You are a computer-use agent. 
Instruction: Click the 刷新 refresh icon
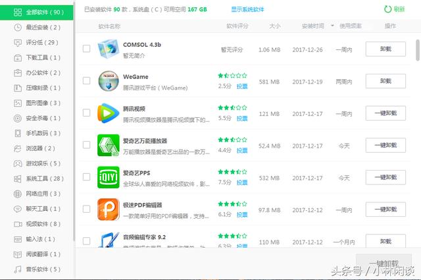387,9
